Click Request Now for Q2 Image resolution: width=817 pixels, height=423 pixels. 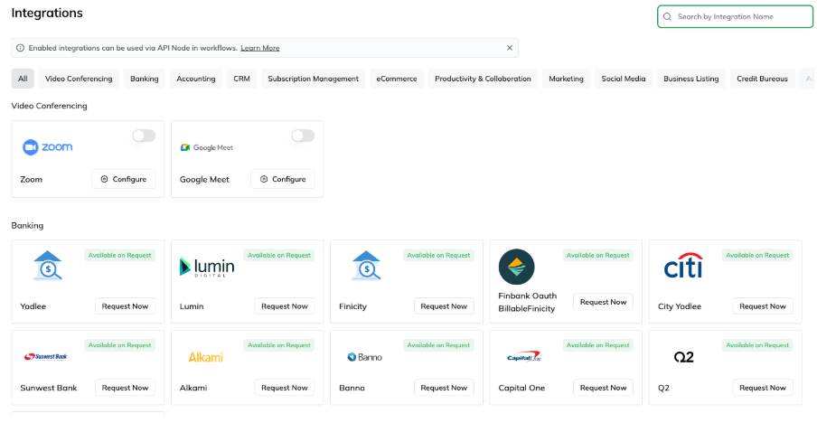click(x=763, y=388)
